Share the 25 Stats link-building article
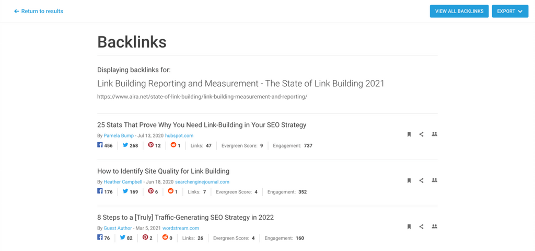Screen dimensions: 535x251 [x=422, y=134]
